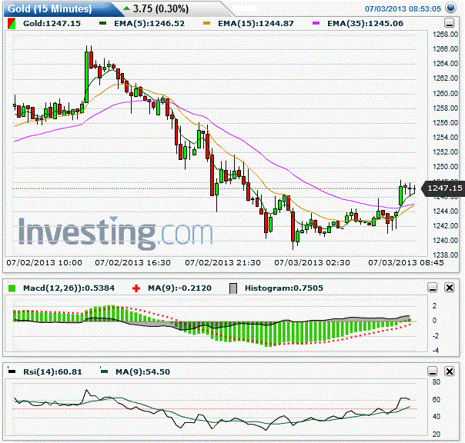
Task: Click the 1268.00 price axis label
Action: pyautogui.click(x=446, y=35)
